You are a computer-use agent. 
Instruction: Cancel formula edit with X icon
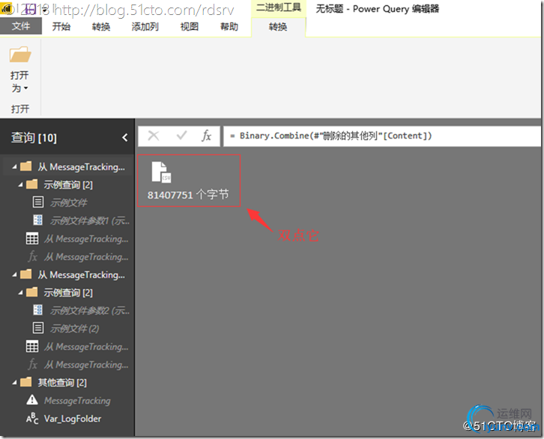click(154, 136)
